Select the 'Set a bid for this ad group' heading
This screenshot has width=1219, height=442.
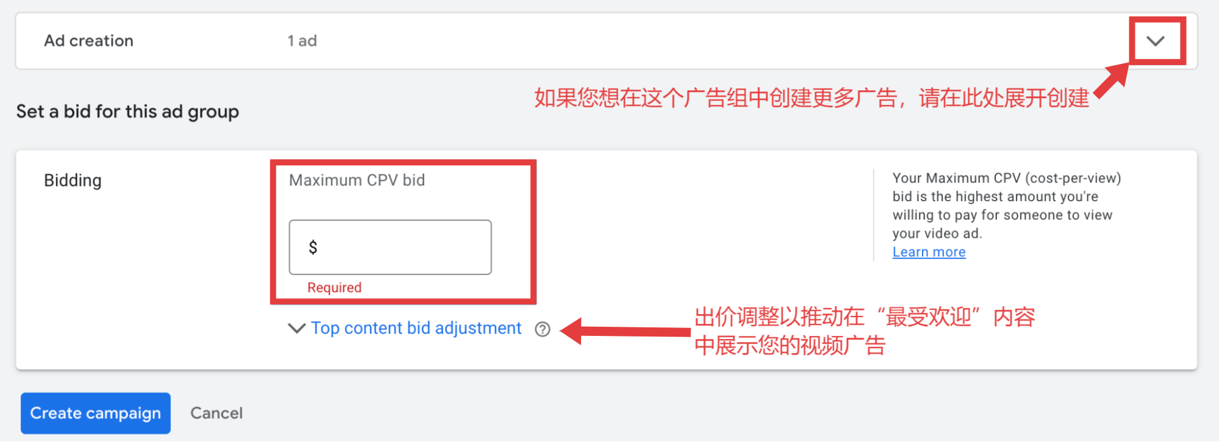127,112
